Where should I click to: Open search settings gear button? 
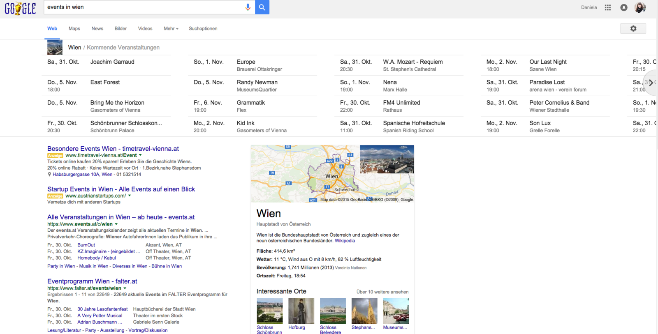pyautogui.click(x=633, y=28)
